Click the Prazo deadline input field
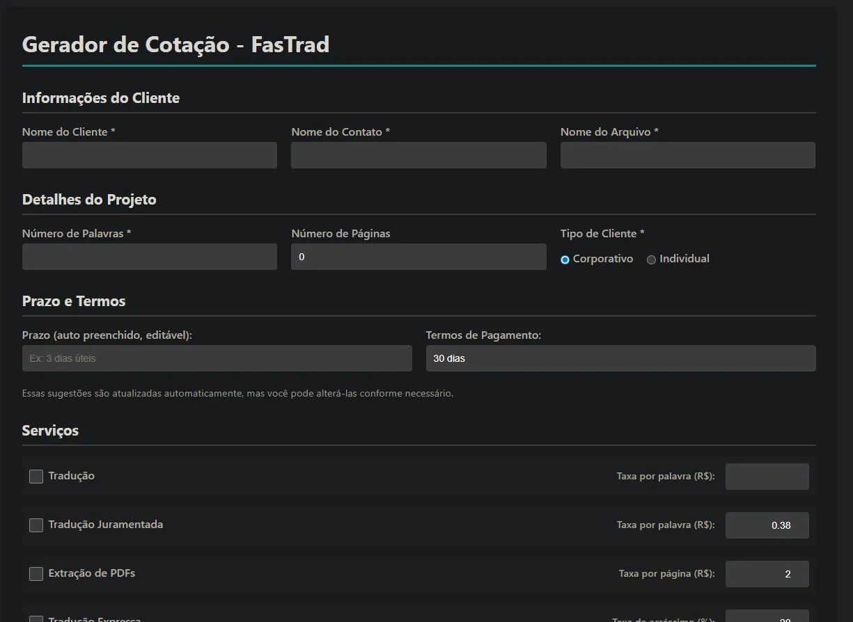 (x=217, y=358)
